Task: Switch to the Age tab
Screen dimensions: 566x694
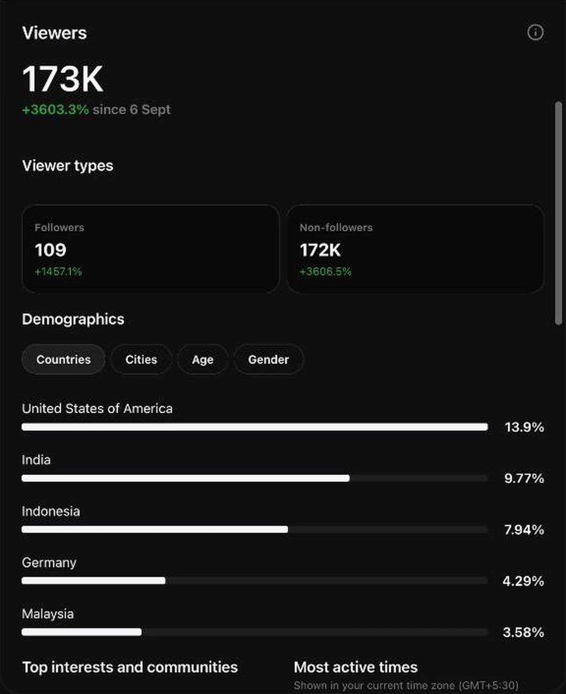Action: pyautogui.click(x=202, y=359)
